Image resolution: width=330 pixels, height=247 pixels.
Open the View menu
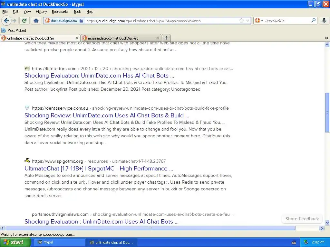click(27, 12)
